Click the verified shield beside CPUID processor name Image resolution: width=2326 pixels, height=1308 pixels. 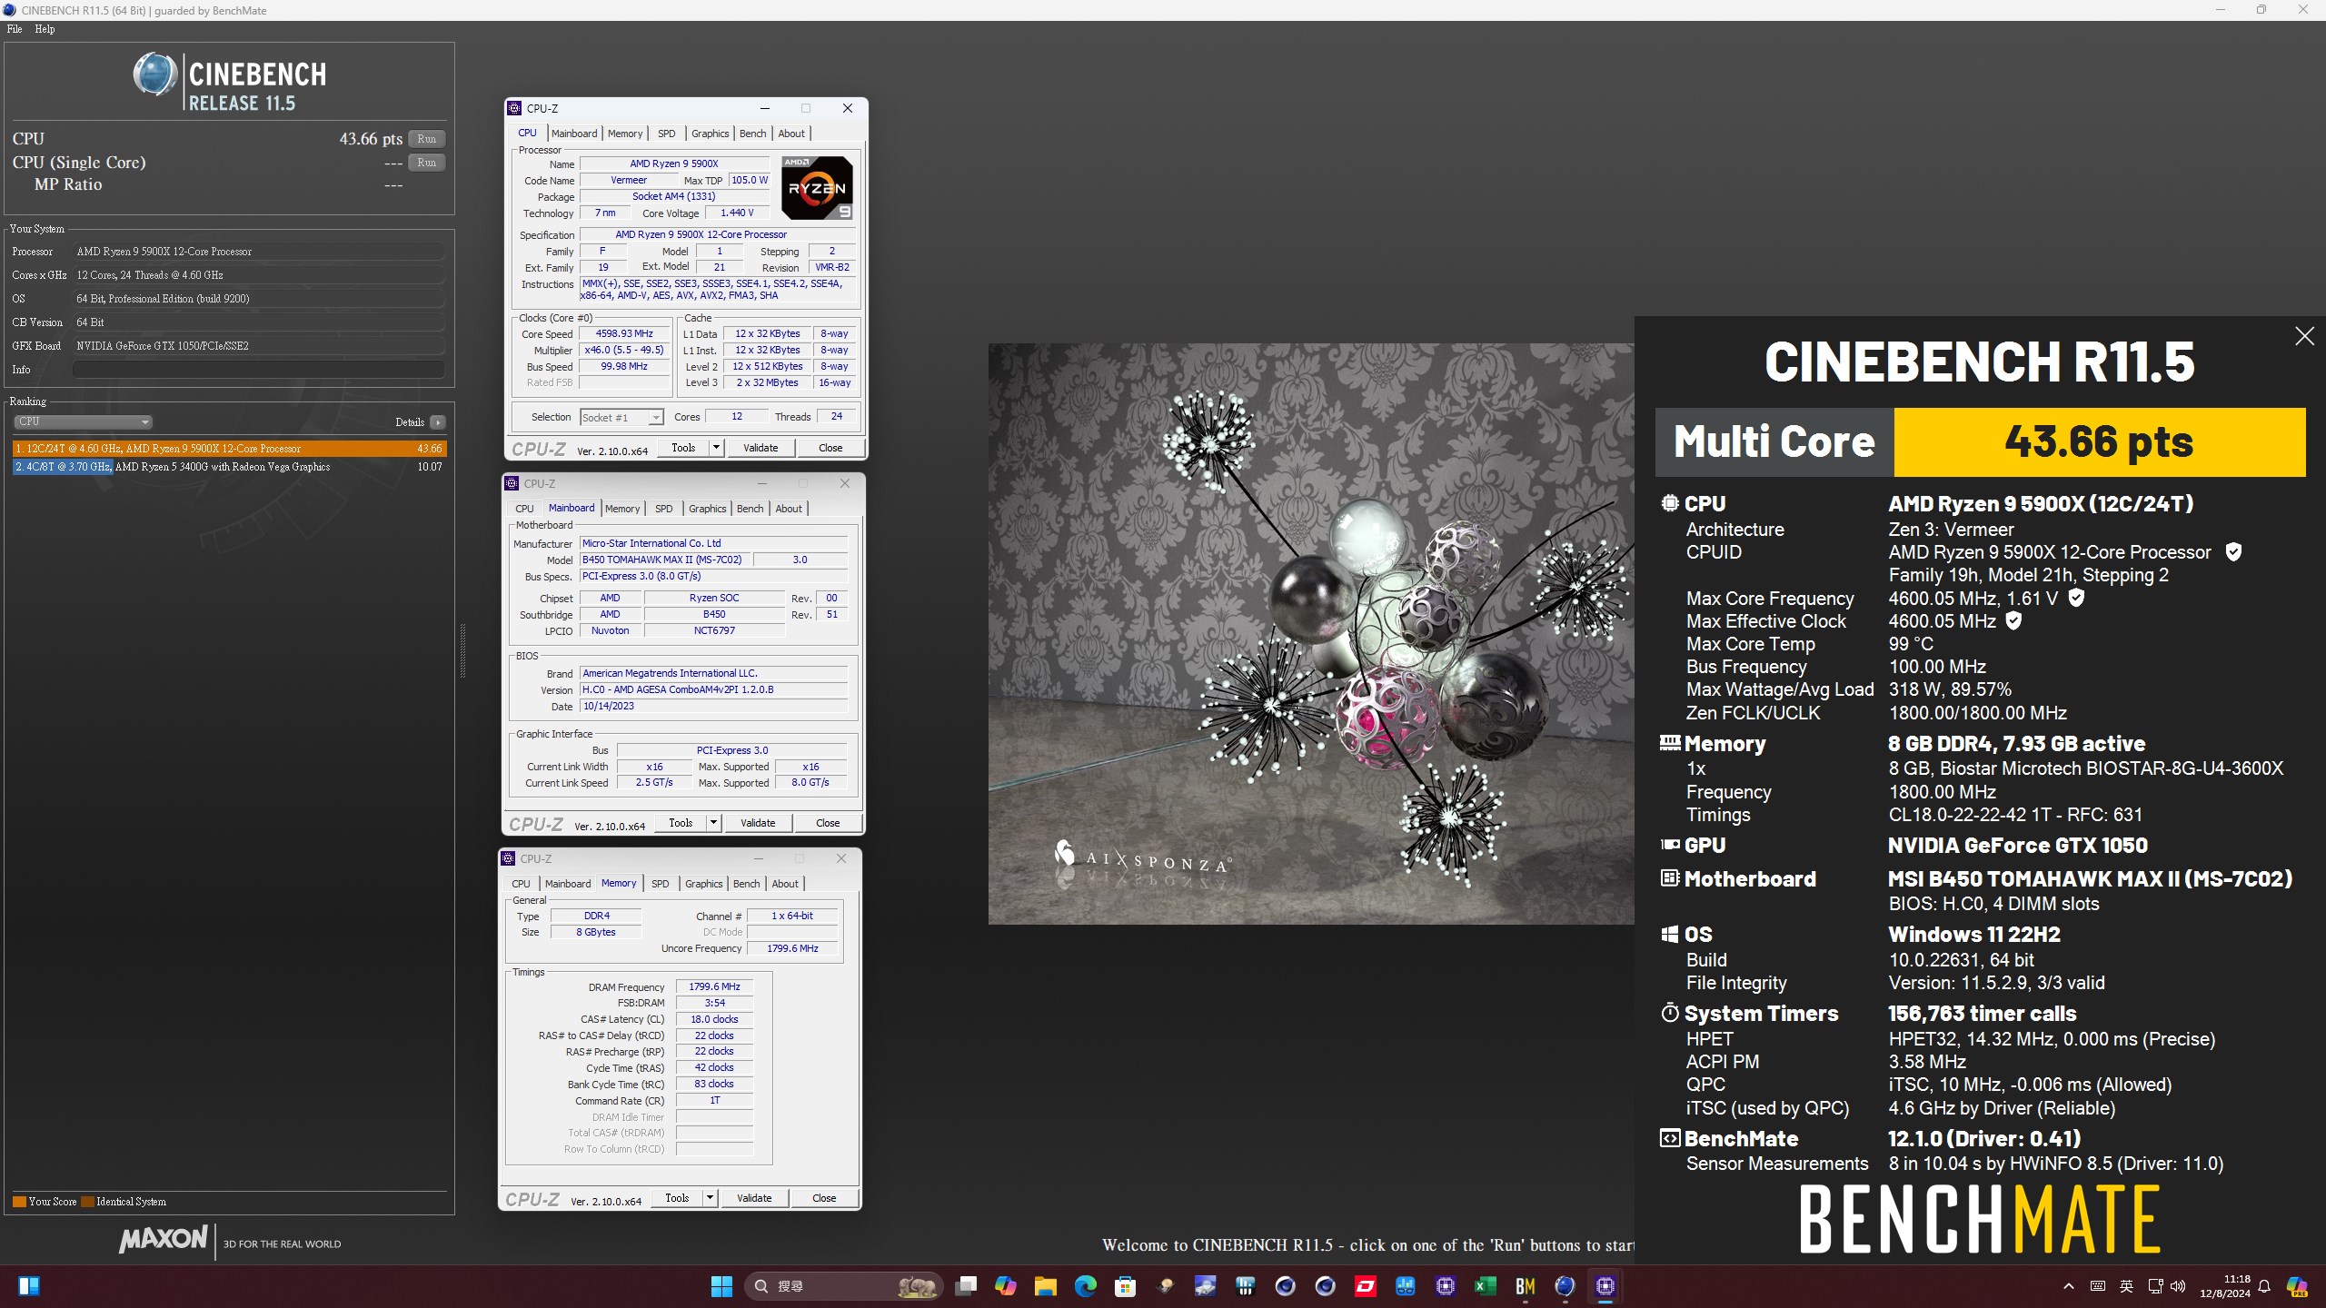(x=2233, y=552)
